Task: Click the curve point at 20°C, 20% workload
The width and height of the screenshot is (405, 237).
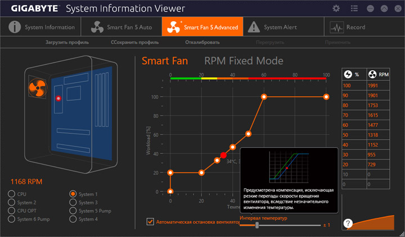Action: pyautogui.click(x=201, y=172)
